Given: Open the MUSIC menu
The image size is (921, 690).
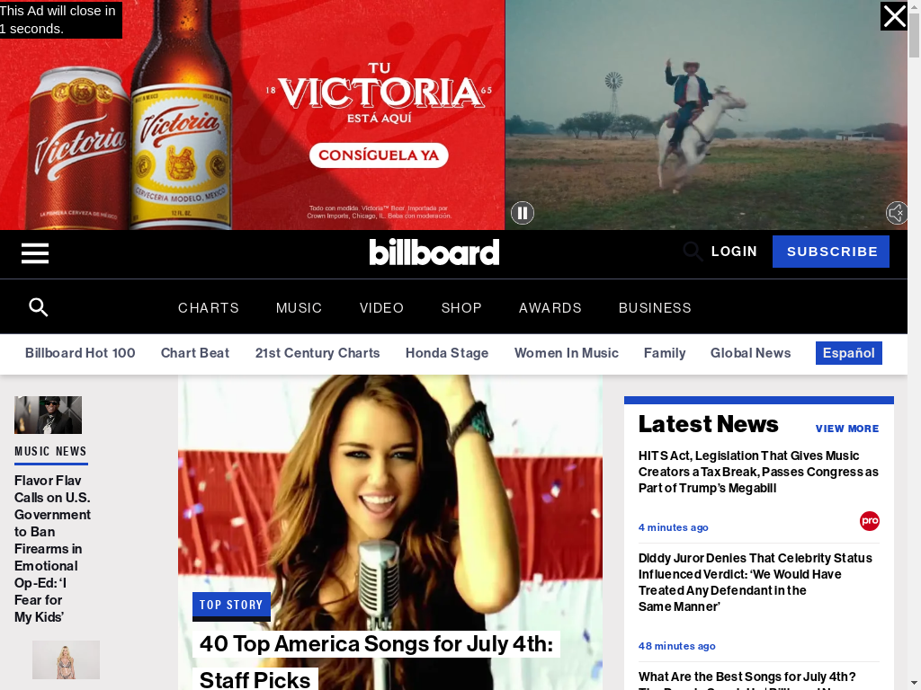Looking at the screenshot, I should (299, 308).
